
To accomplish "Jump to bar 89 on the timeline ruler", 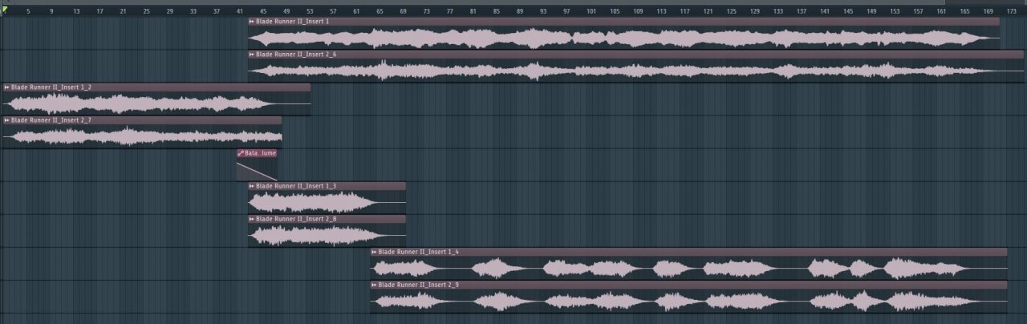I will click(520, 11).
